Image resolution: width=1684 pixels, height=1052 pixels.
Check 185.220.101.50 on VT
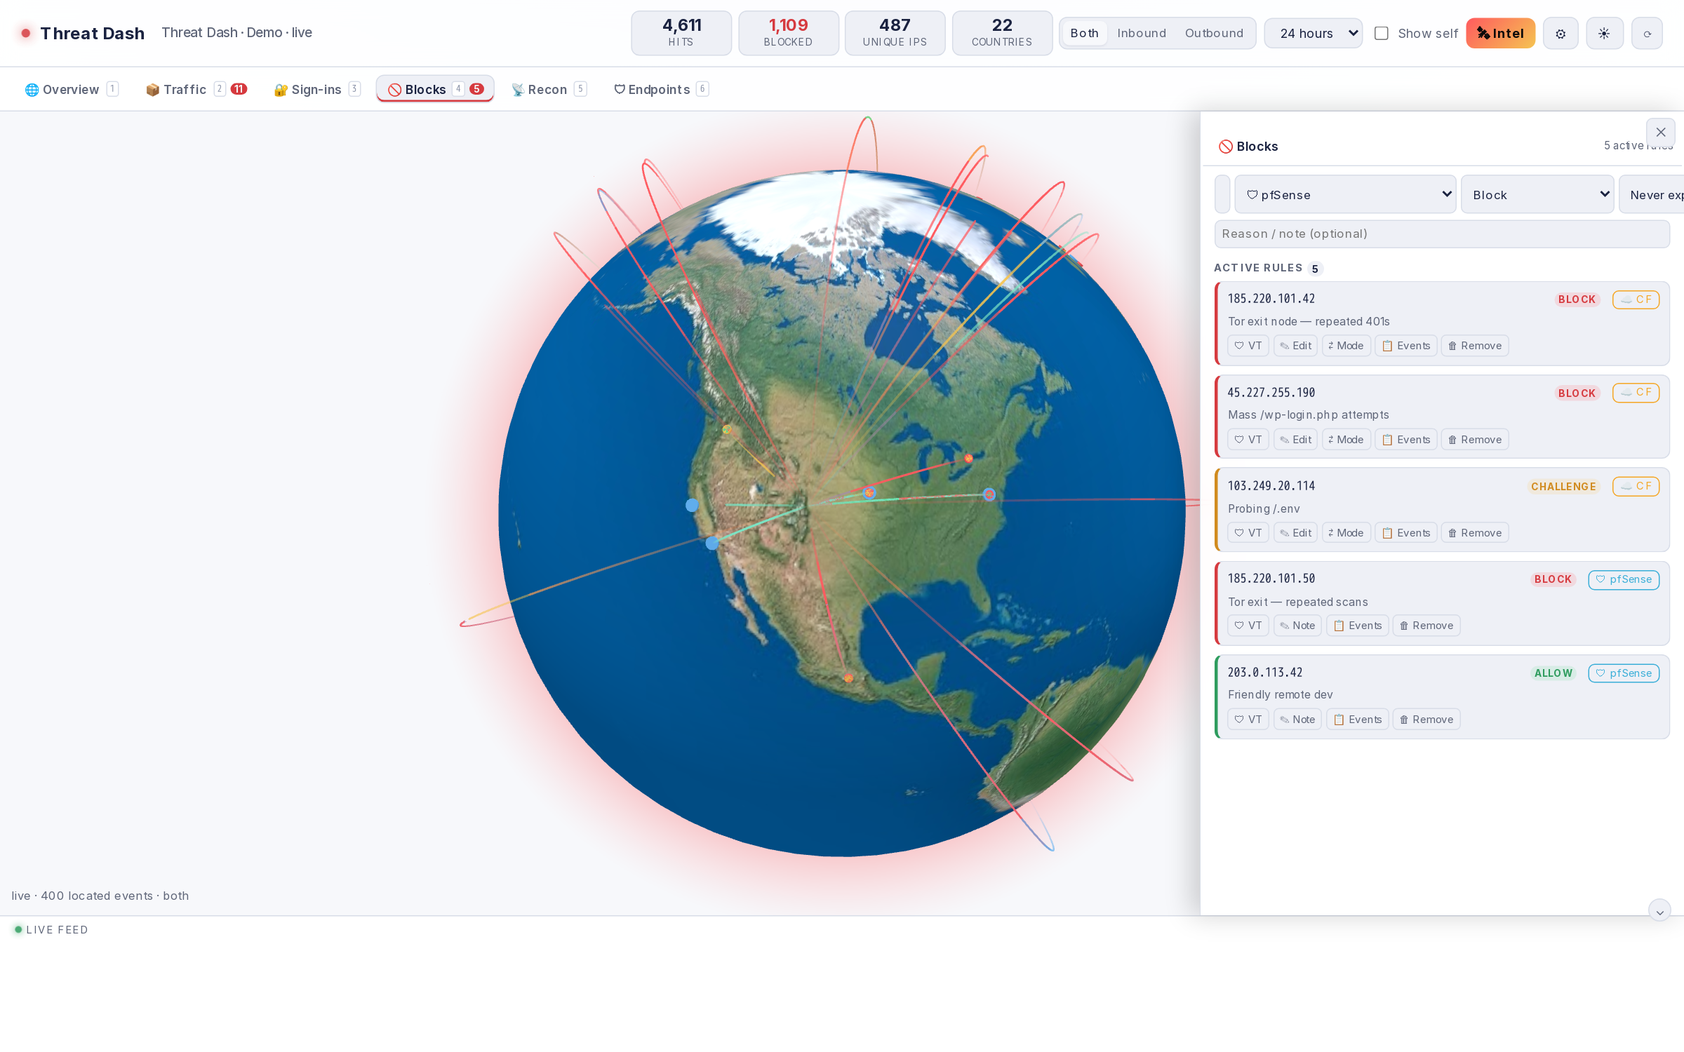pyautogui.click(x=1248, y=626)
